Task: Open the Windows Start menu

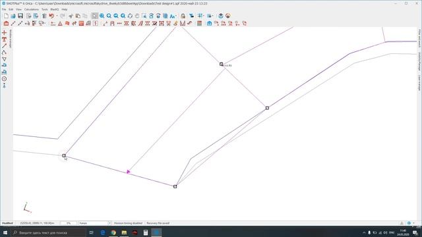Action: 5,232
